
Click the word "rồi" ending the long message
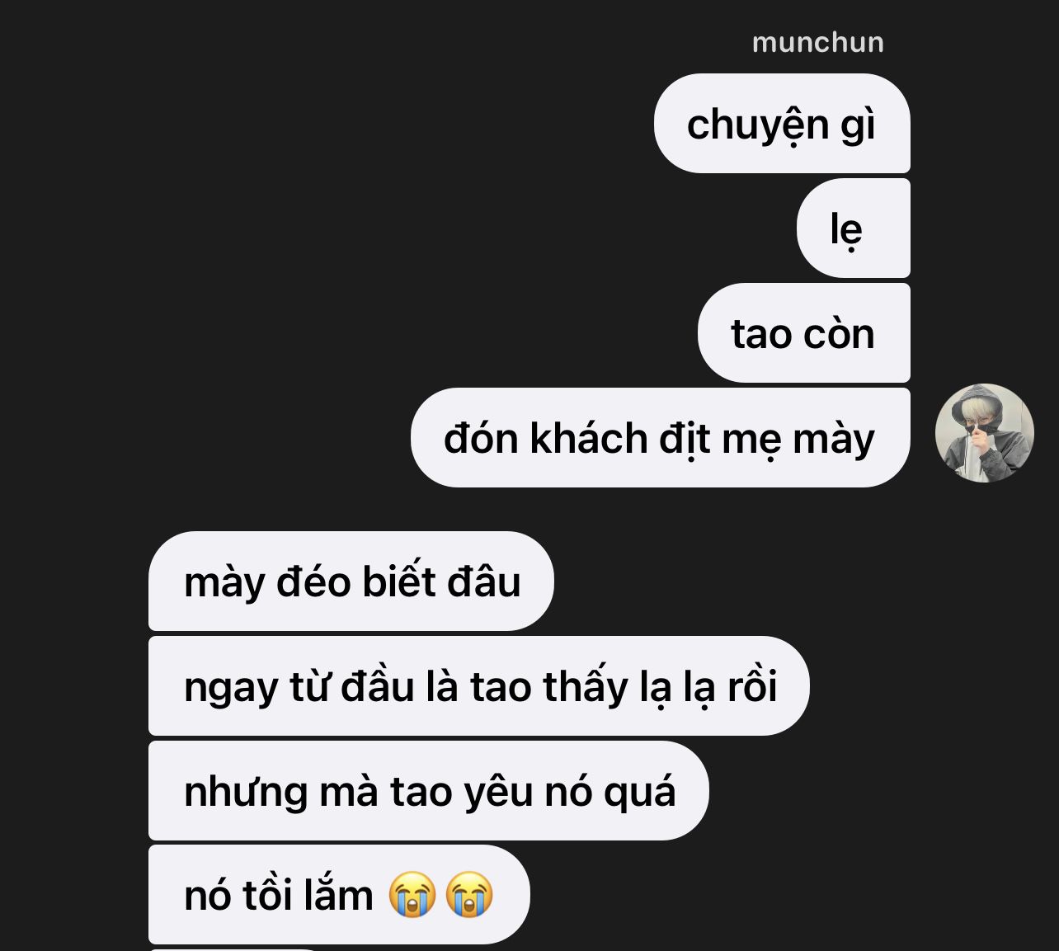[x=751, y=686]
